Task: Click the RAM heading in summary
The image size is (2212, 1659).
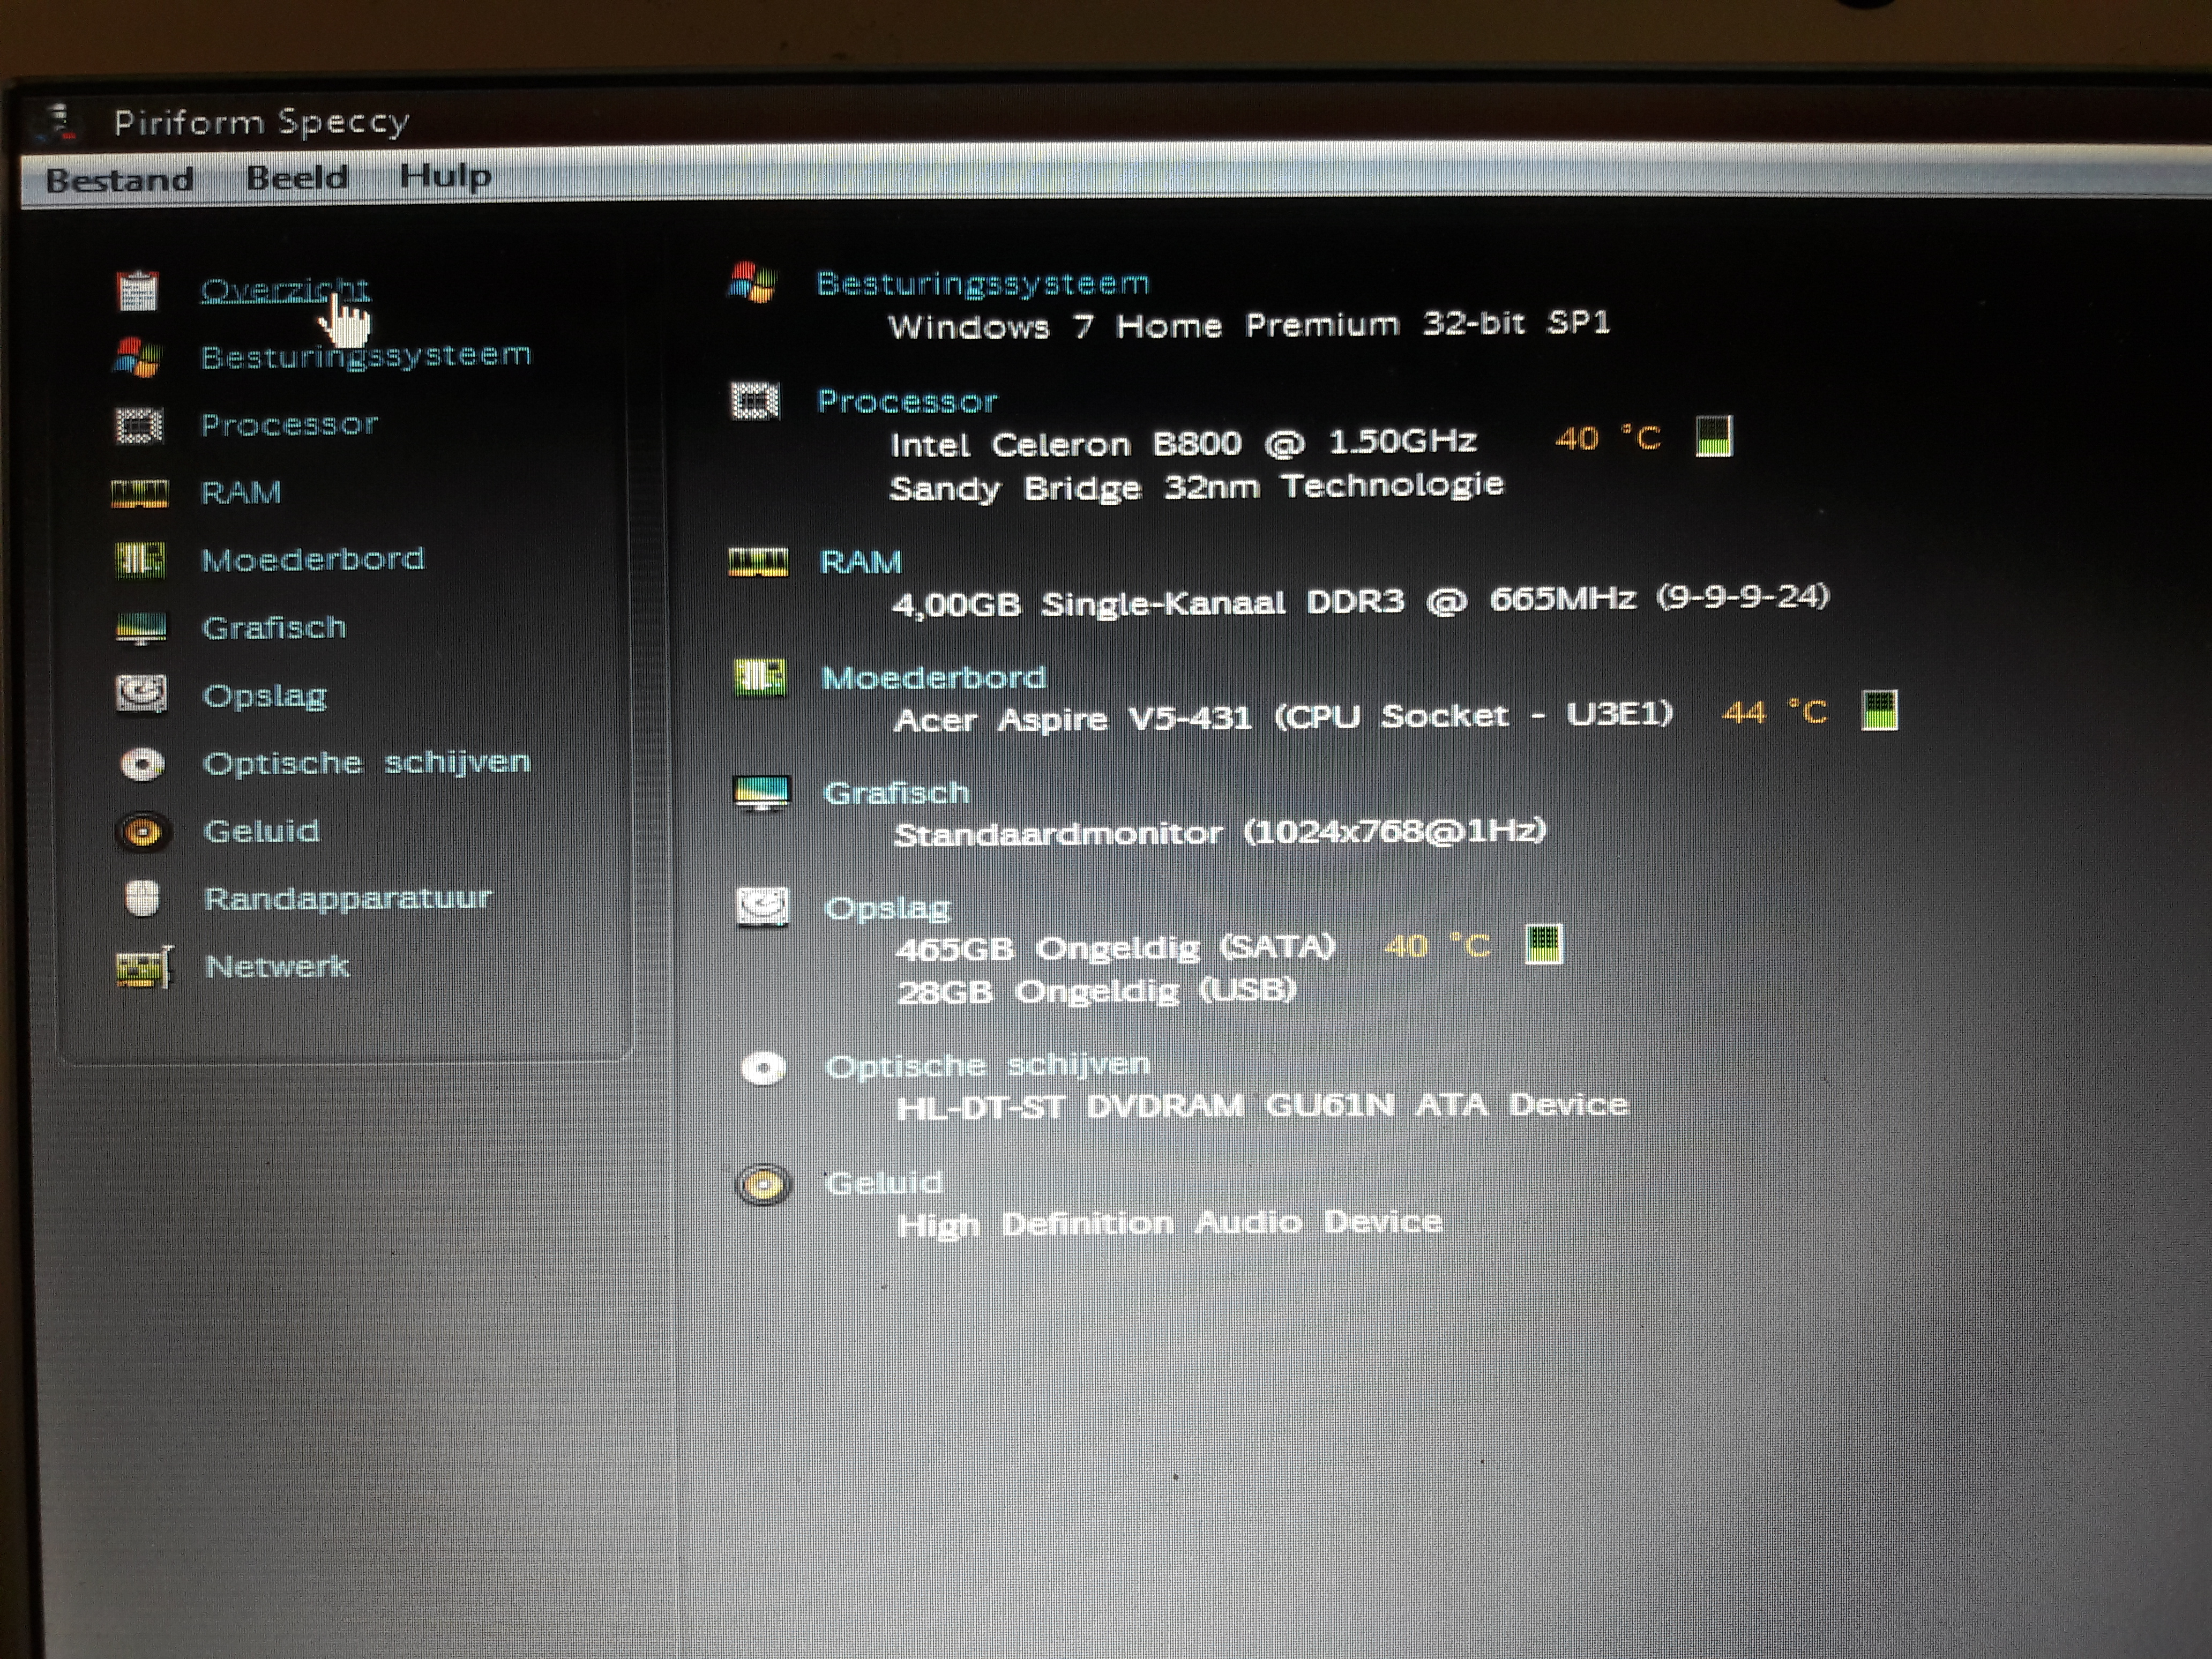Action: point(860,561)
